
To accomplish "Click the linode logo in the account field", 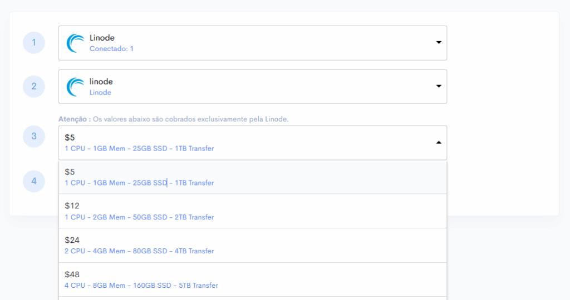I will pos(75,87).
